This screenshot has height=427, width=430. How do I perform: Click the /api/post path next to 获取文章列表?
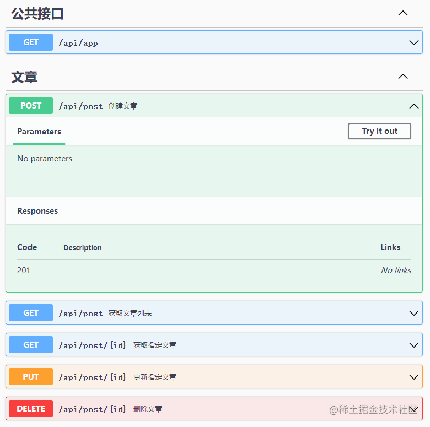80,314
